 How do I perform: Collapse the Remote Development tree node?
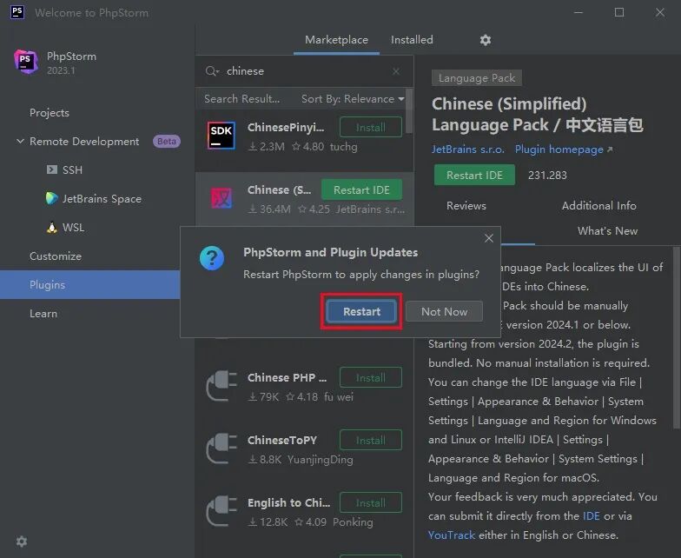click(x=20, y=141)
